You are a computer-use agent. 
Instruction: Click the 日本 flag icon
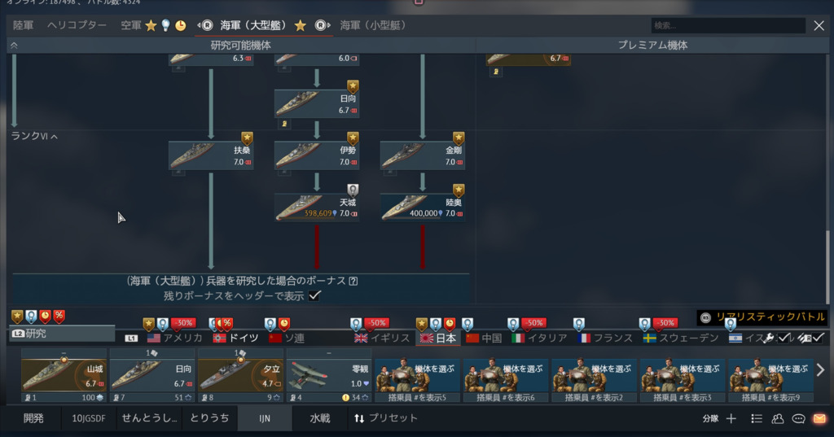427,338
